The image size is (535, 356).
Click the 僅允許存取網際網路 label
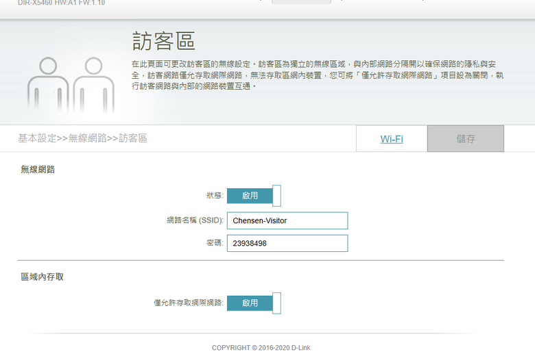click(x=189, y=303)
